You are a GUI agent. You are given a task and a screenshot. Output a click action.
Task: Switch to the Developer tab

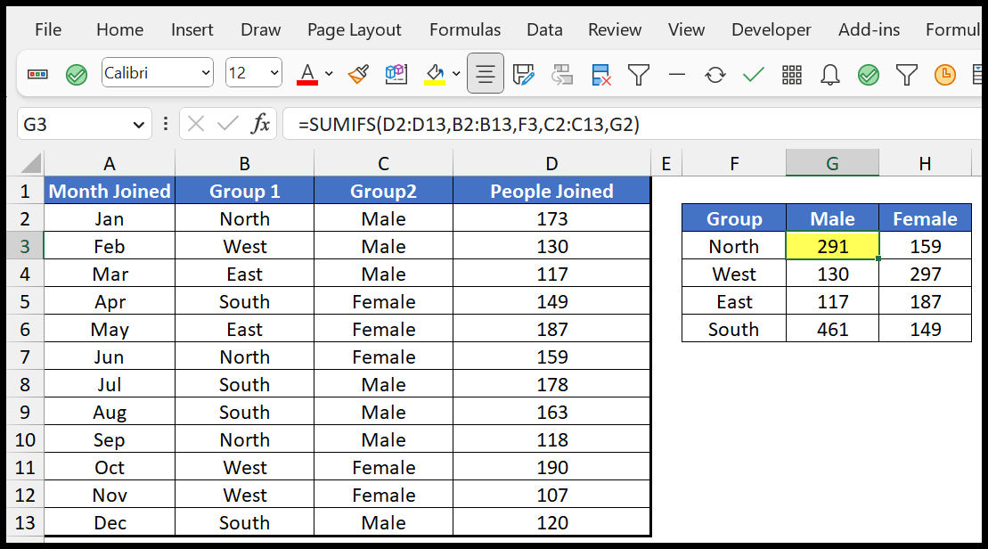click(772, 29)
